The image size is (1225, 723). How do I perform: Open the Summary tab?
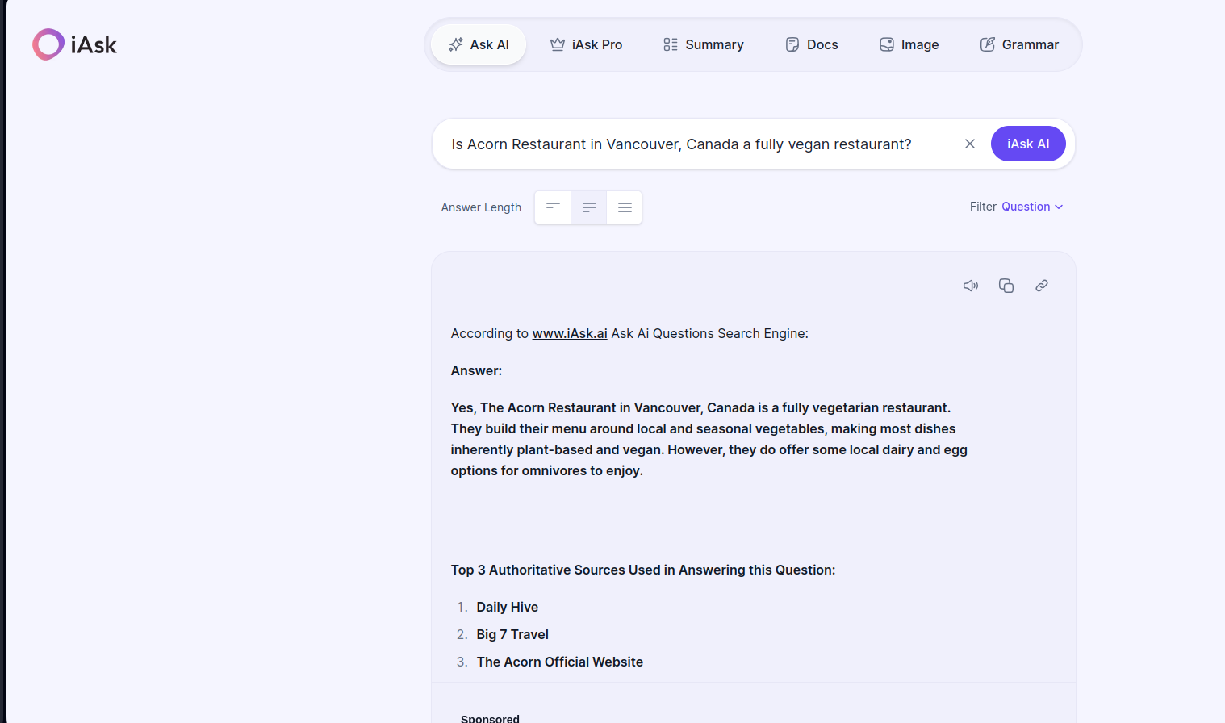(x=704, y=44)
